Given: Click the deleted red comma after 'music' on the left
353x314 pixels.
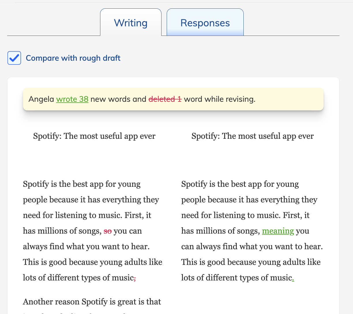Looking at the screenshot, I should (135, 279).
